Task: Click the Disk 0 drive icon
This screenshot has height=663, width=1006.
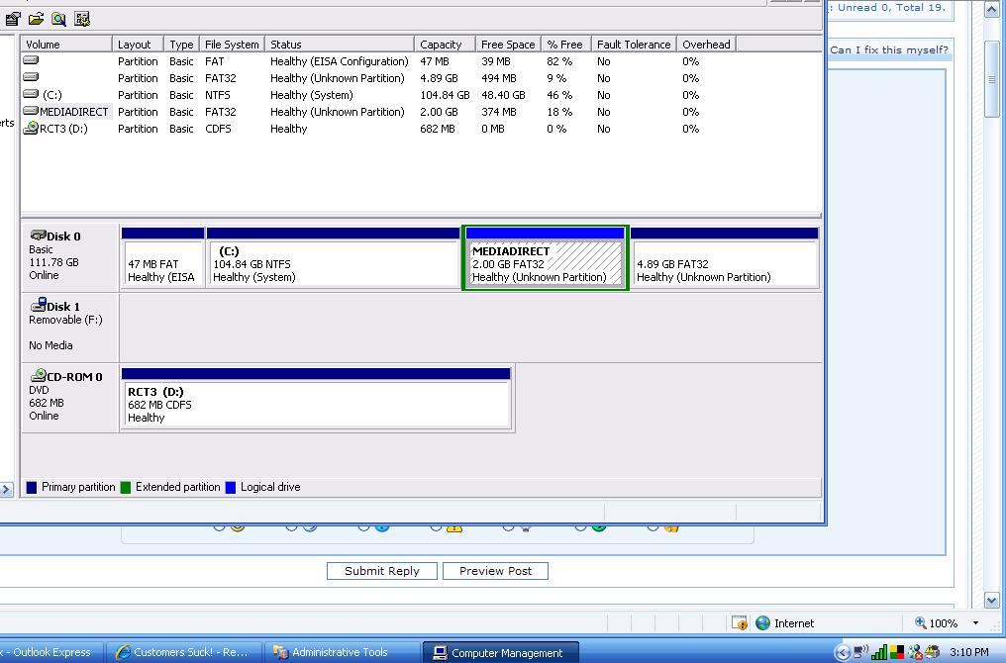Action: tap(38, 236)
